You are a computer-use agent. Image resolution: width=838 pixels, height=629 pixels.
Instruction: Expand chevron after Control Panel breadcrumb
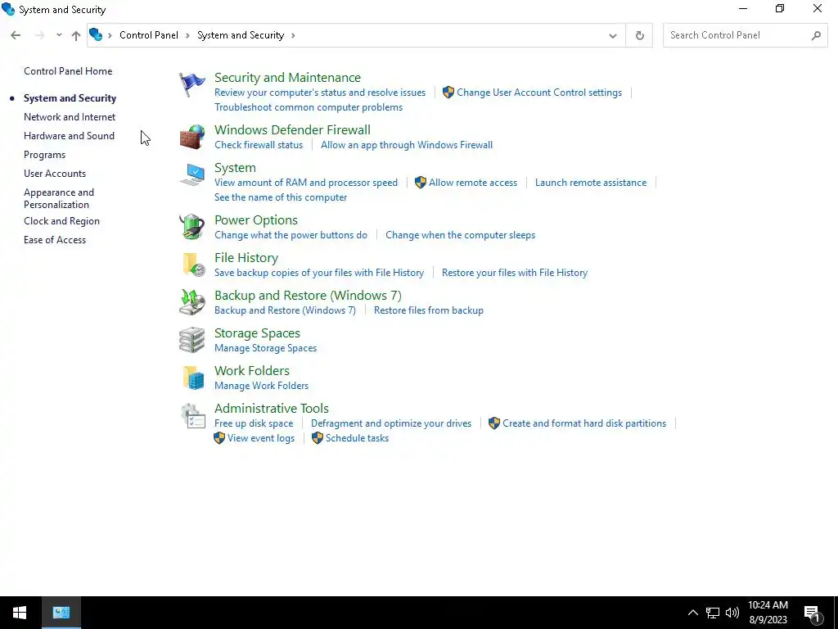187,35
